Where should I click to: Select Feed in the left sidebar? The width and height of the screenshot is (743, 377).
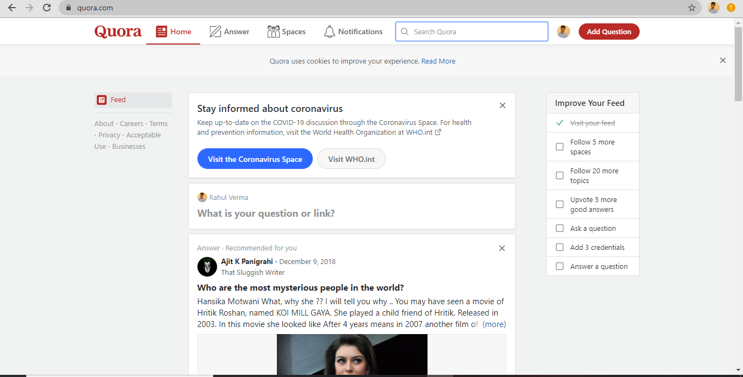tap(133, 100)
